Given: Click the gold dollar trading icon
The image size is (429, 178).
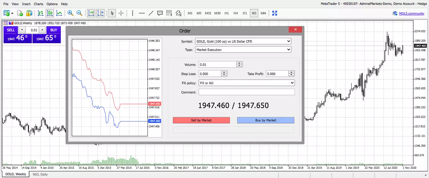Looking at the screenshot, I should click(x=29, y=13).
